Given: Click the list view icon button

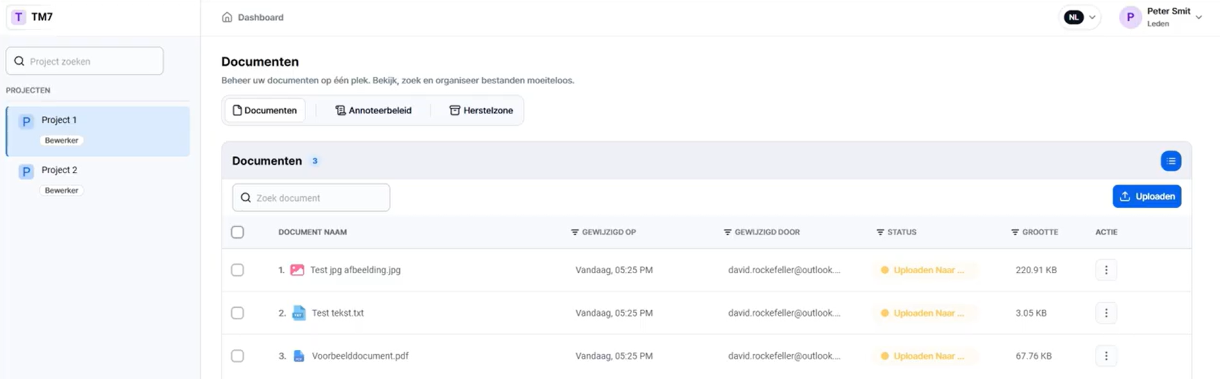Looking at the screenshot, I should pyautogui.click(x=1171, y=161).
